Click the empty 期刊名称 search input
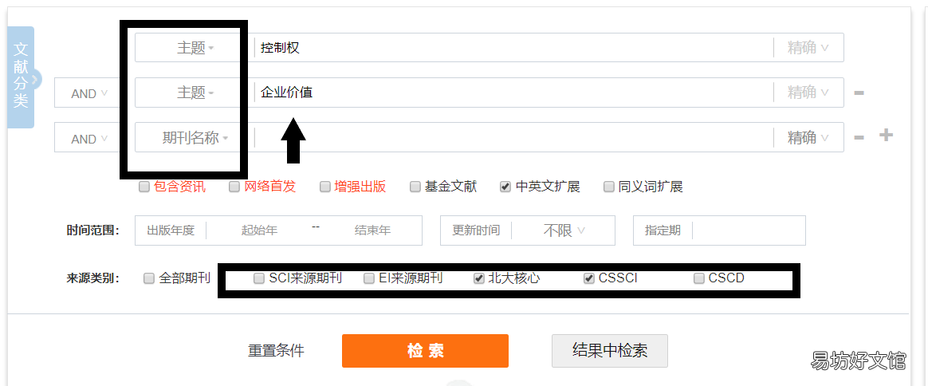 513,138
